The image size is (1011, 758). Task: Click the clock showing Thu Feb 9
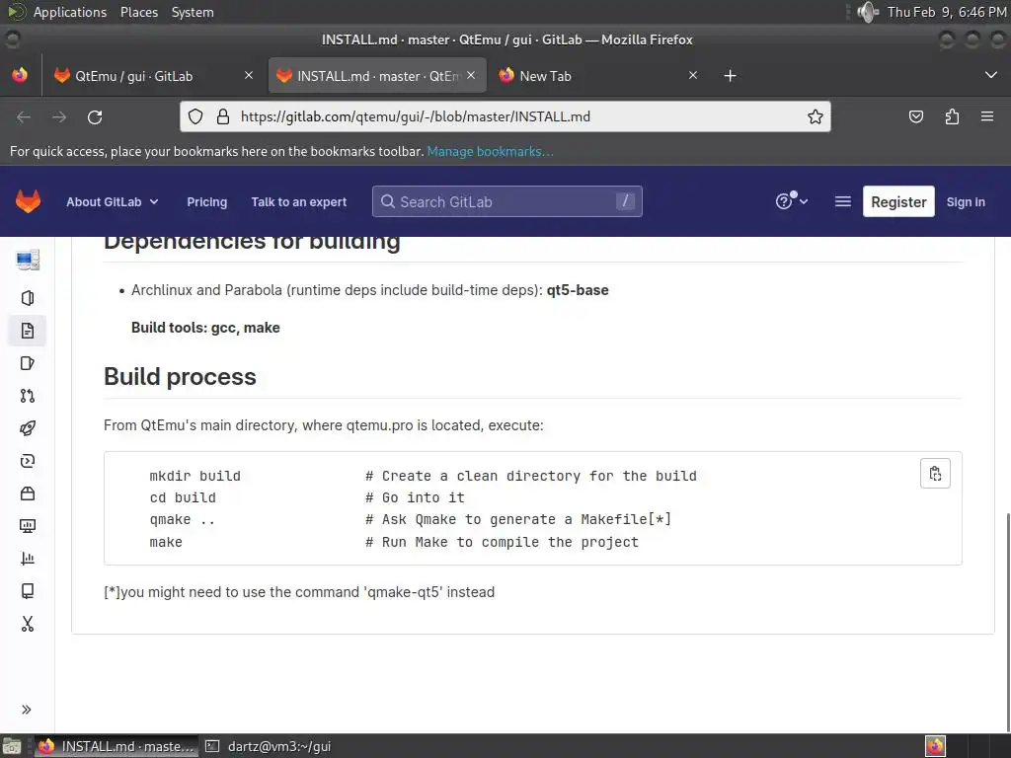coord(946,12)
